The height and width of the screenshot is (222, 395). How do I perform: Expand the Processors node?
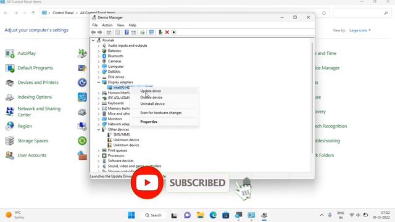tap(99, 156)
